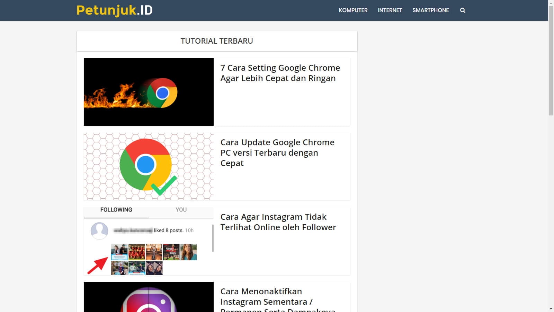Open article Cara Agar Instagram Tidak Terlihat Online
554x312 pixels.
278,222
